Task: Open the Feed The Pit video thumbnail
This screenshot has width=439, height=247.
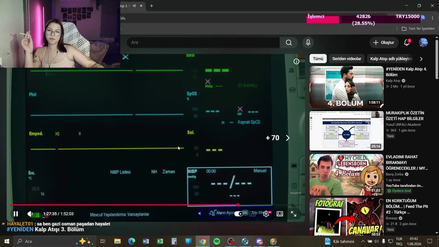Action: tap(346, 216)
